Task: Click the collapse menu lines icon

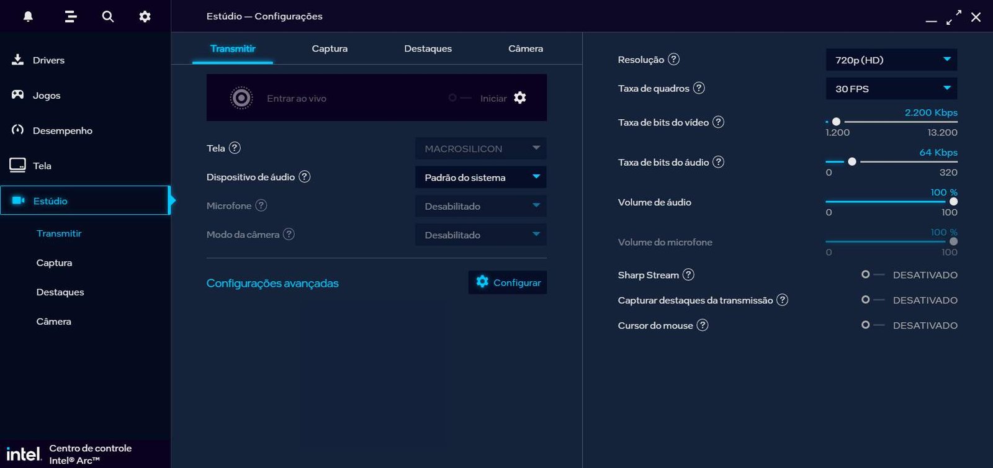Action: pos(71,17)
